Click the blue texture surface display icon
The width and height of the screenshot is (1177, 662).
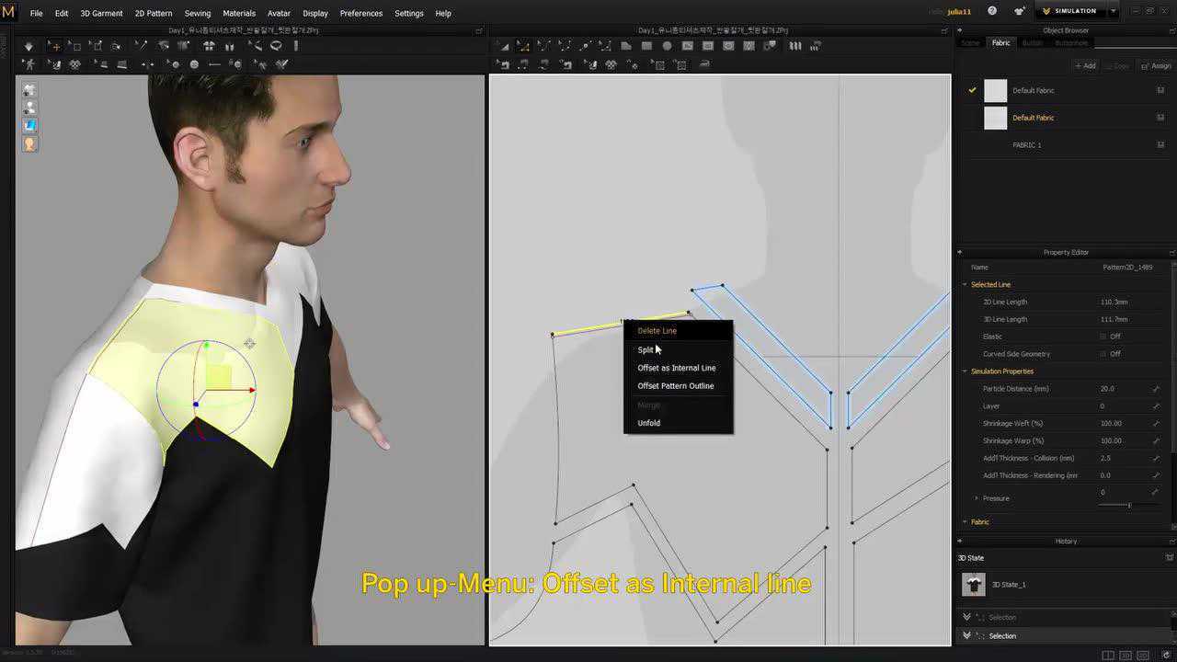[29, 125]
